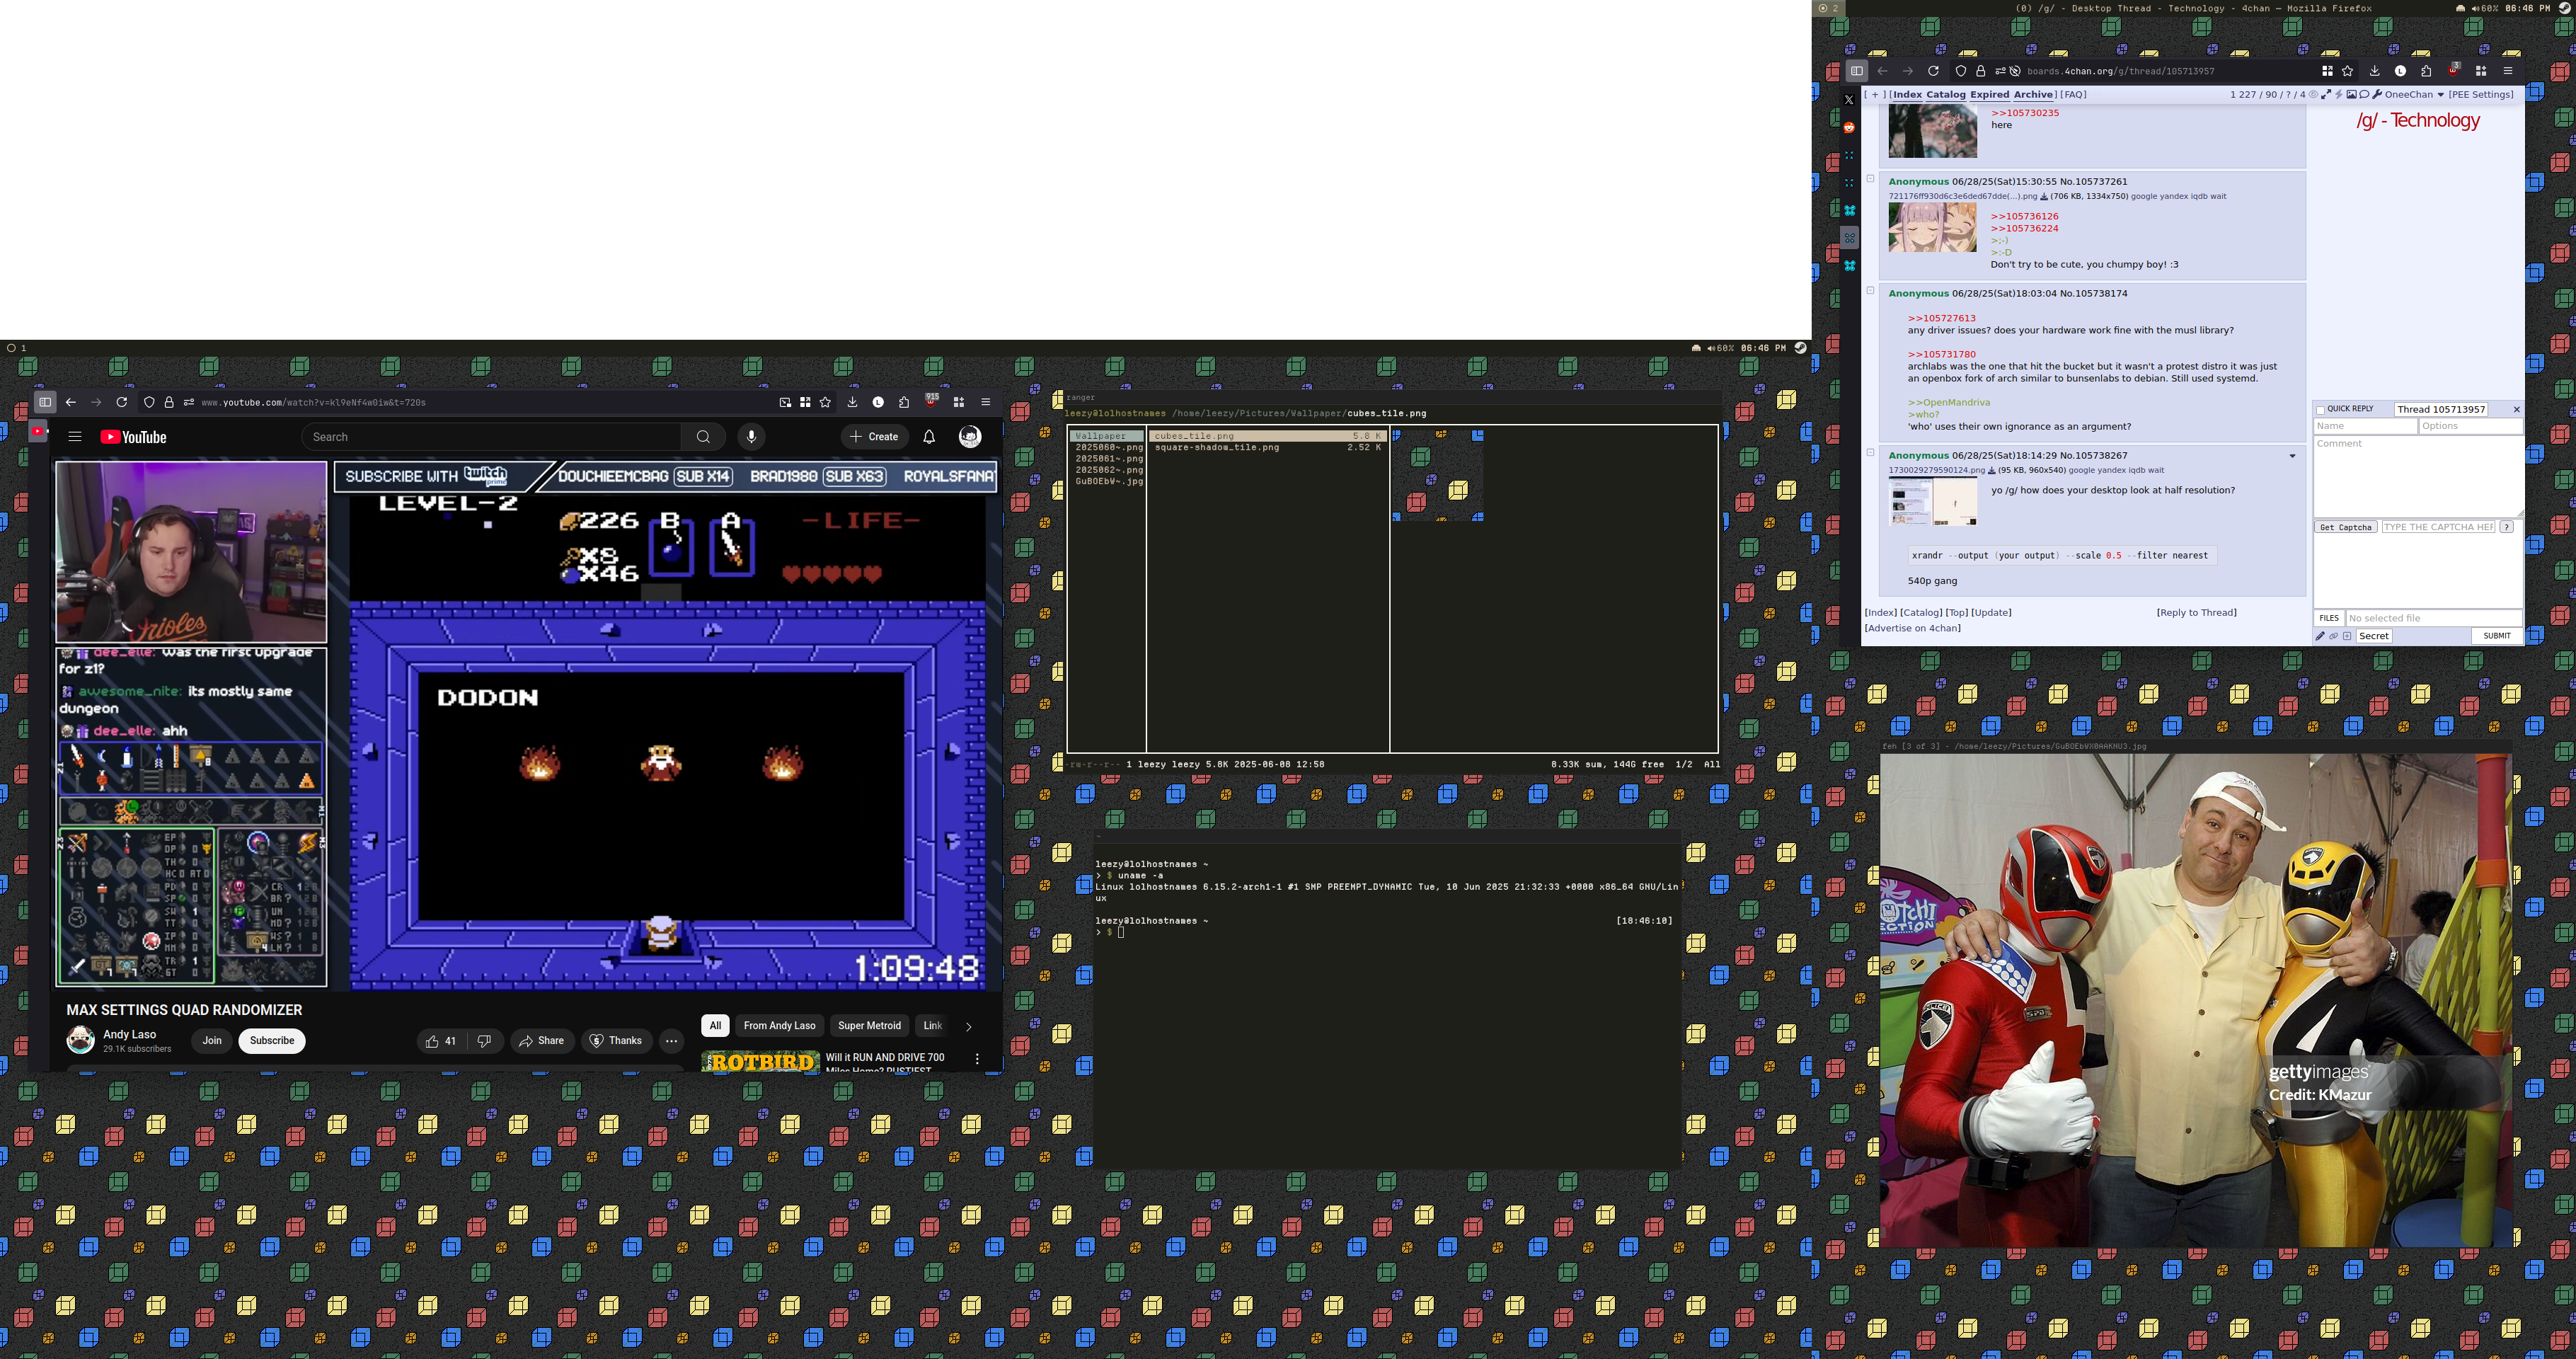Open the uBlock icon showing 915 blocked
The width and height of the screenshot is (2576, 1359).
[x=931, y=401]
